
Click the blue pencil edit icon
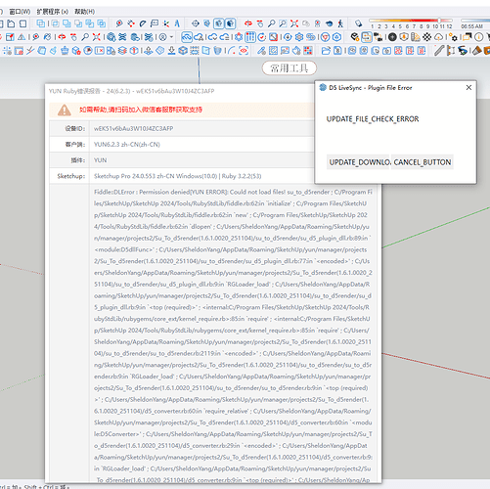click(261, 51)
